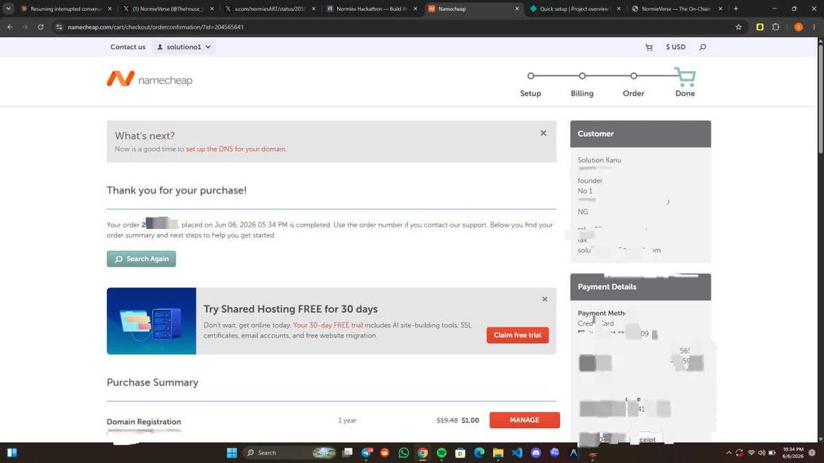Click Thank you for your purchase heading
Image resolution: width=824 pixels, height=463 pixels.
click(176, 190)
